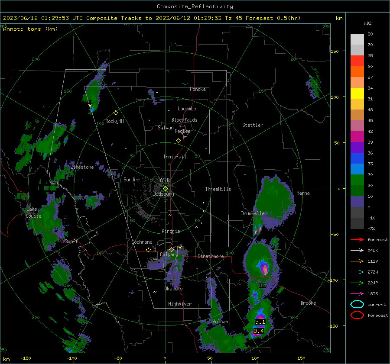
Task: Click the Hanna town label
Action: [x=303, y=193]
